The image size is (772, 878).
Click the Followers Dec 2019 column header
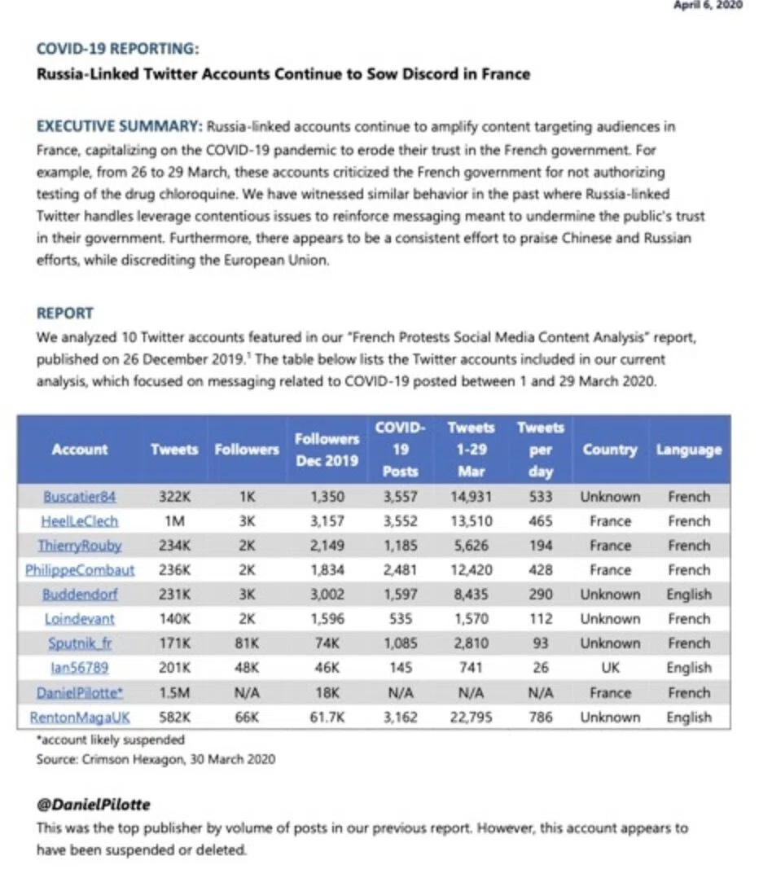[x=327, y=450]
